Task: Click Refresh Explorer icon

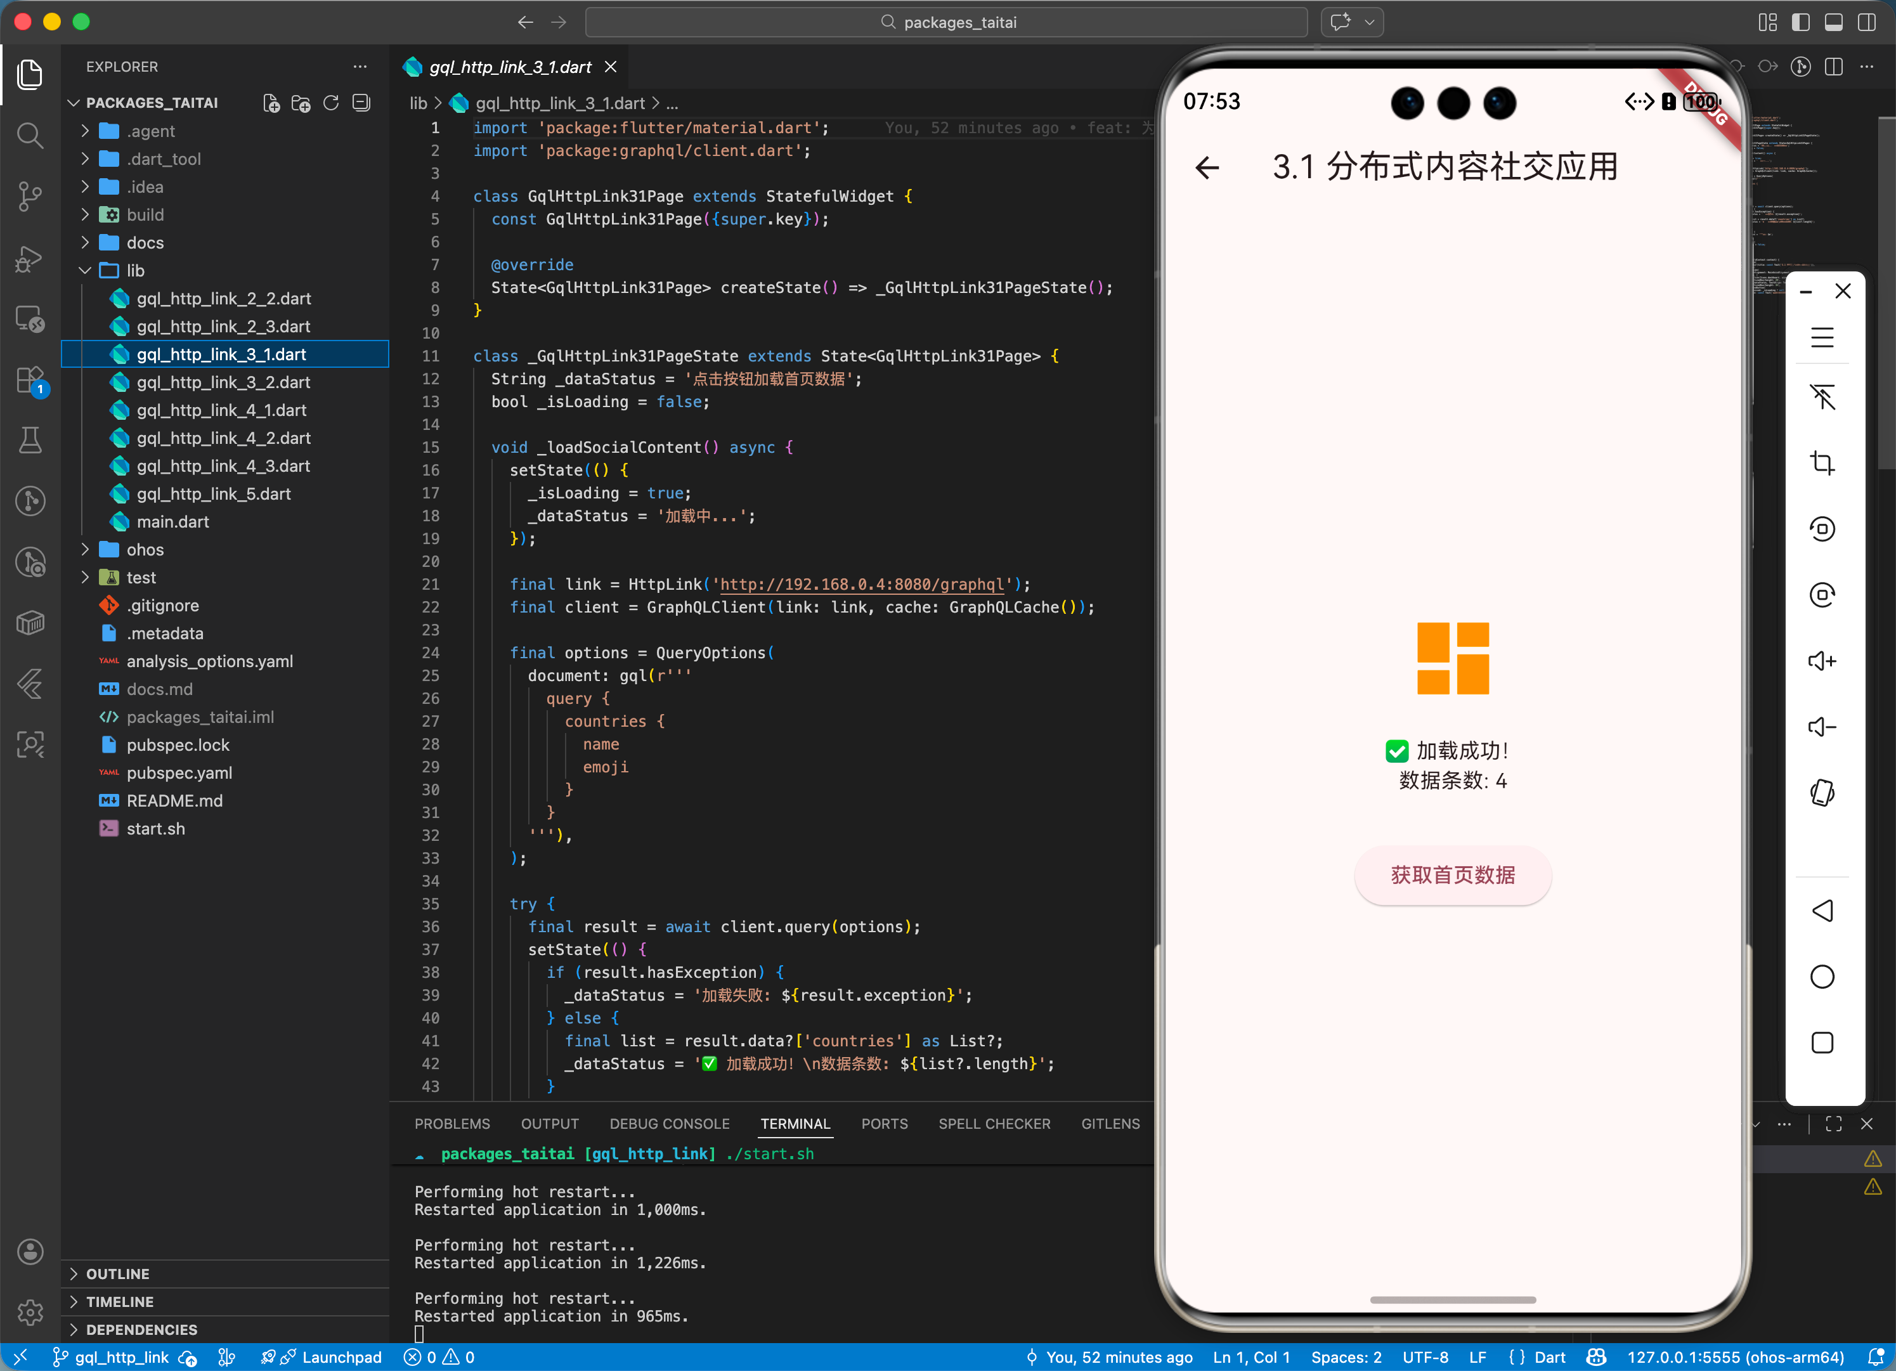Action: click(331, 103)
